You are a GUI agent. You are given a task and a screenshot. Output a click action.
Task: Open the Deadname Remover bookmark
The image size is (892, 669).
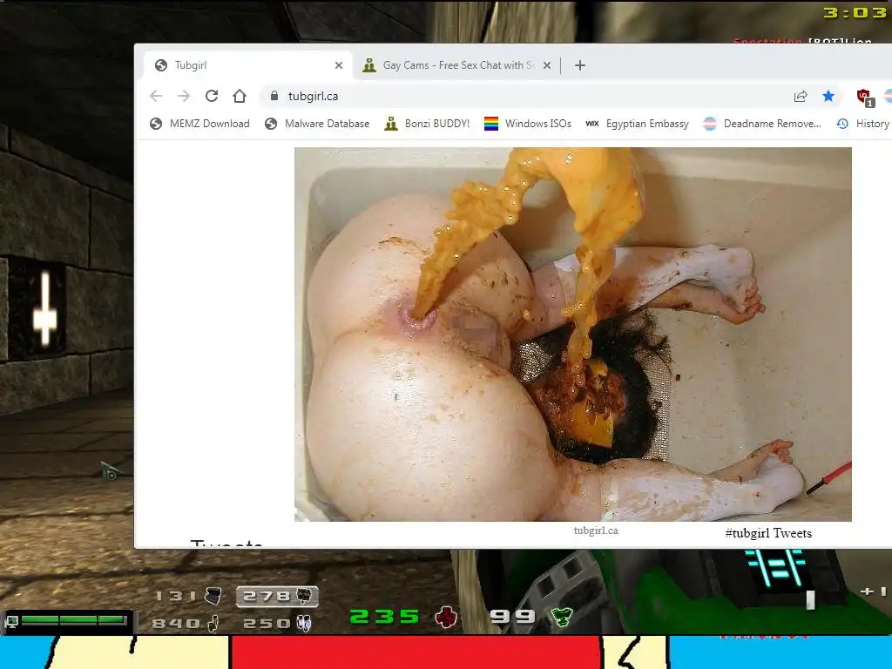(x=762, y=124)
